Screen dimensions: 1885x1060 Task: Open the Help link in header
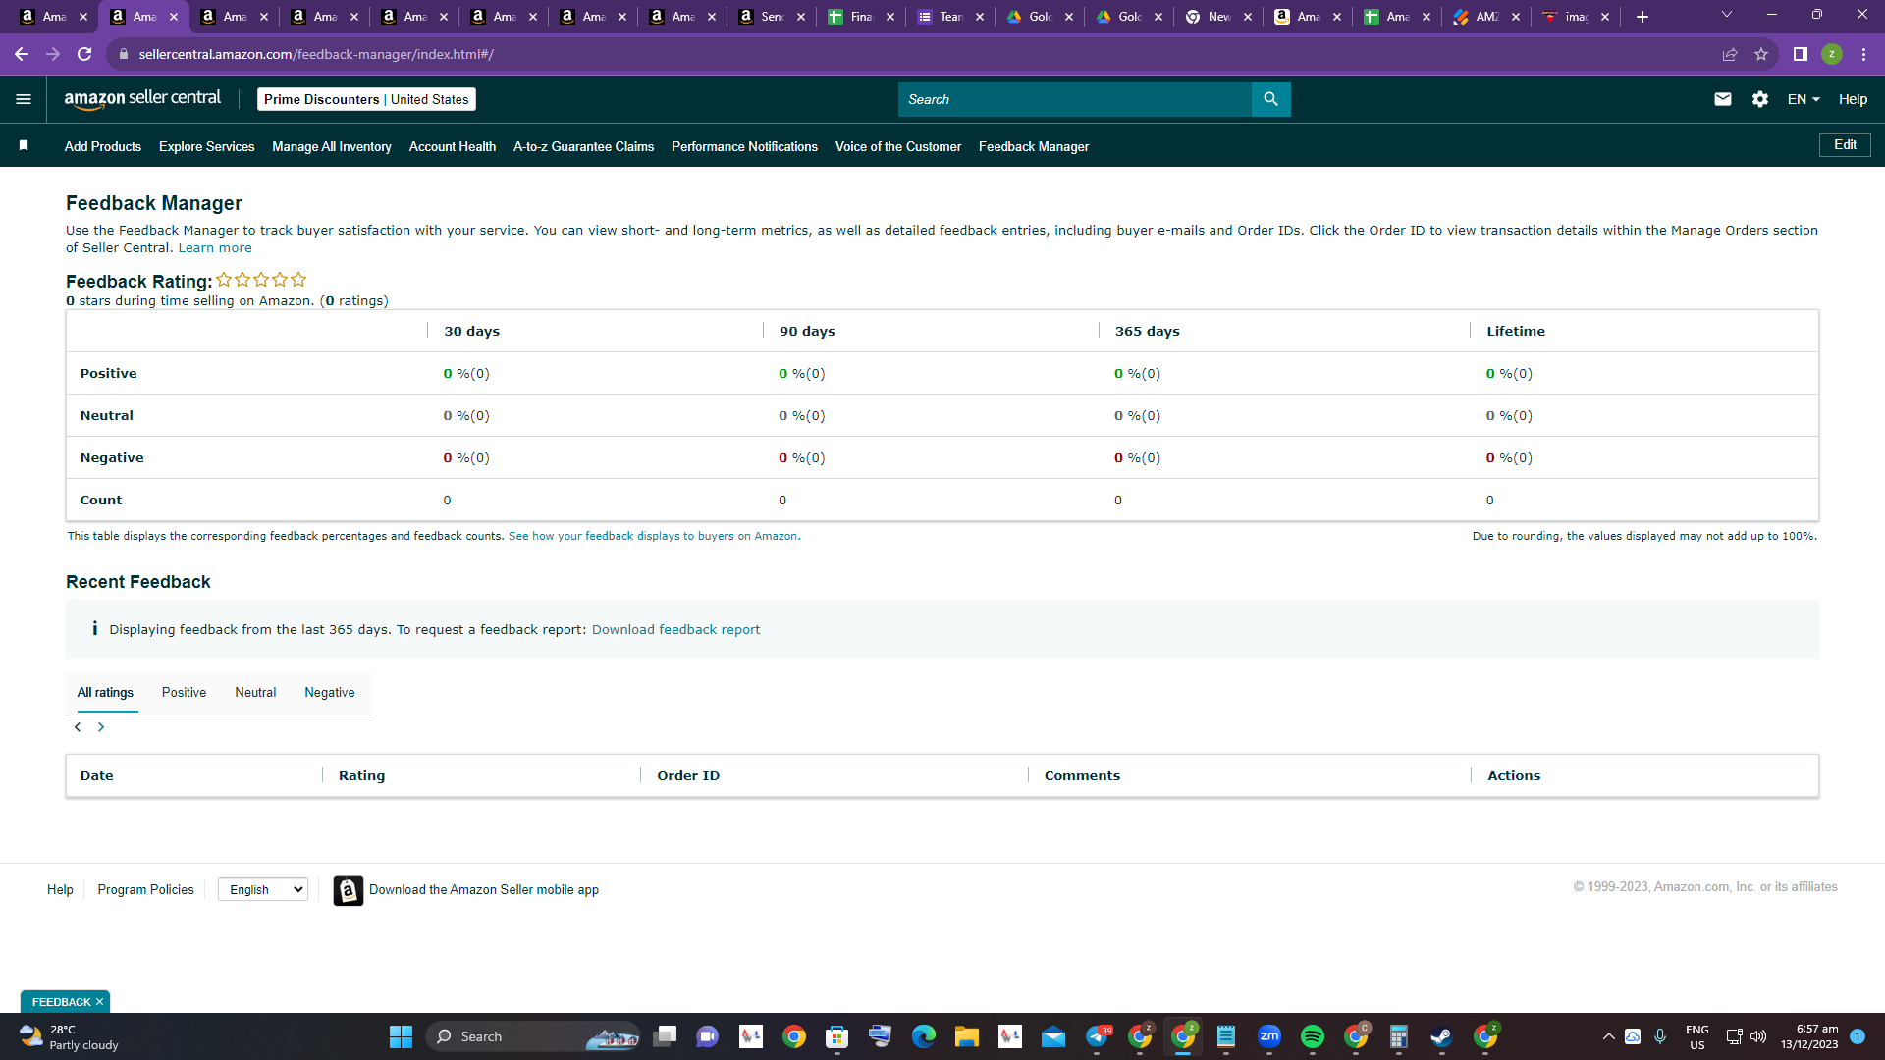pos(1853,99)
